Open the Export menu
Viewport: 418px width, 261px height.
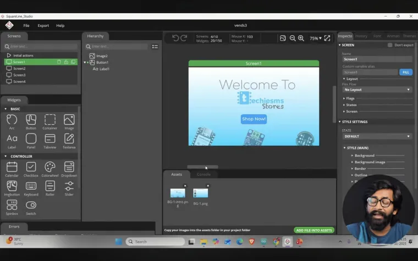[43, 25]
